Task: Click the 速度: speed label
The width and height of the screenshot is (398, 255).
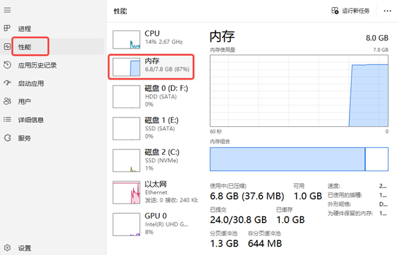Action: [334, 186]
